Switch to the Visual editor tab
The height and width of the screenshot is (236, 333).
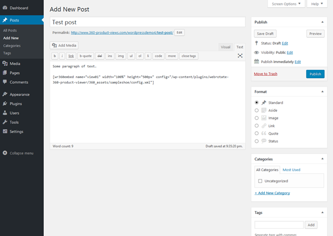coord(225,47)
